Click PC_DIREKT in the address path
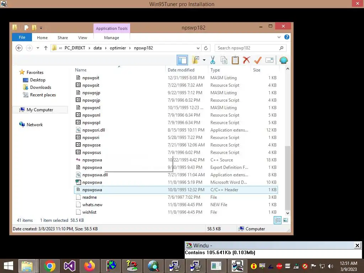Viewport: 364px width, 273px height. (75, 48)
